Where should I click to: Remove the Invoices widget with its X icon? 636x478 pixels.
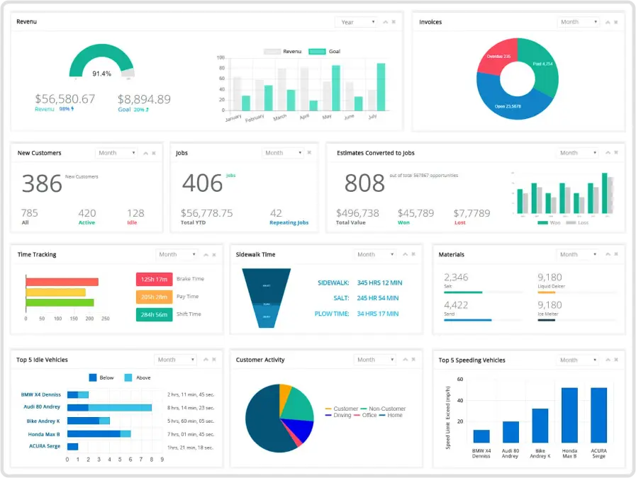click(617, 22)
